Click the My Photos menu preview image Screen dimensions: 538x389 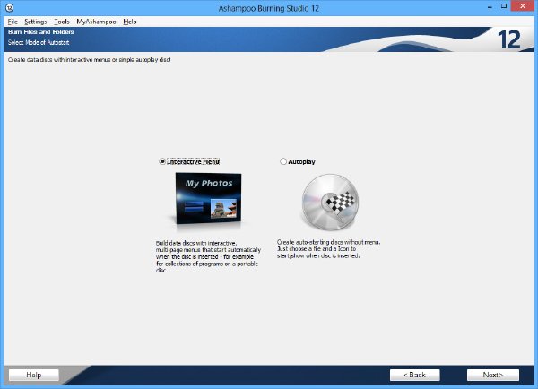tap(208, 199)
